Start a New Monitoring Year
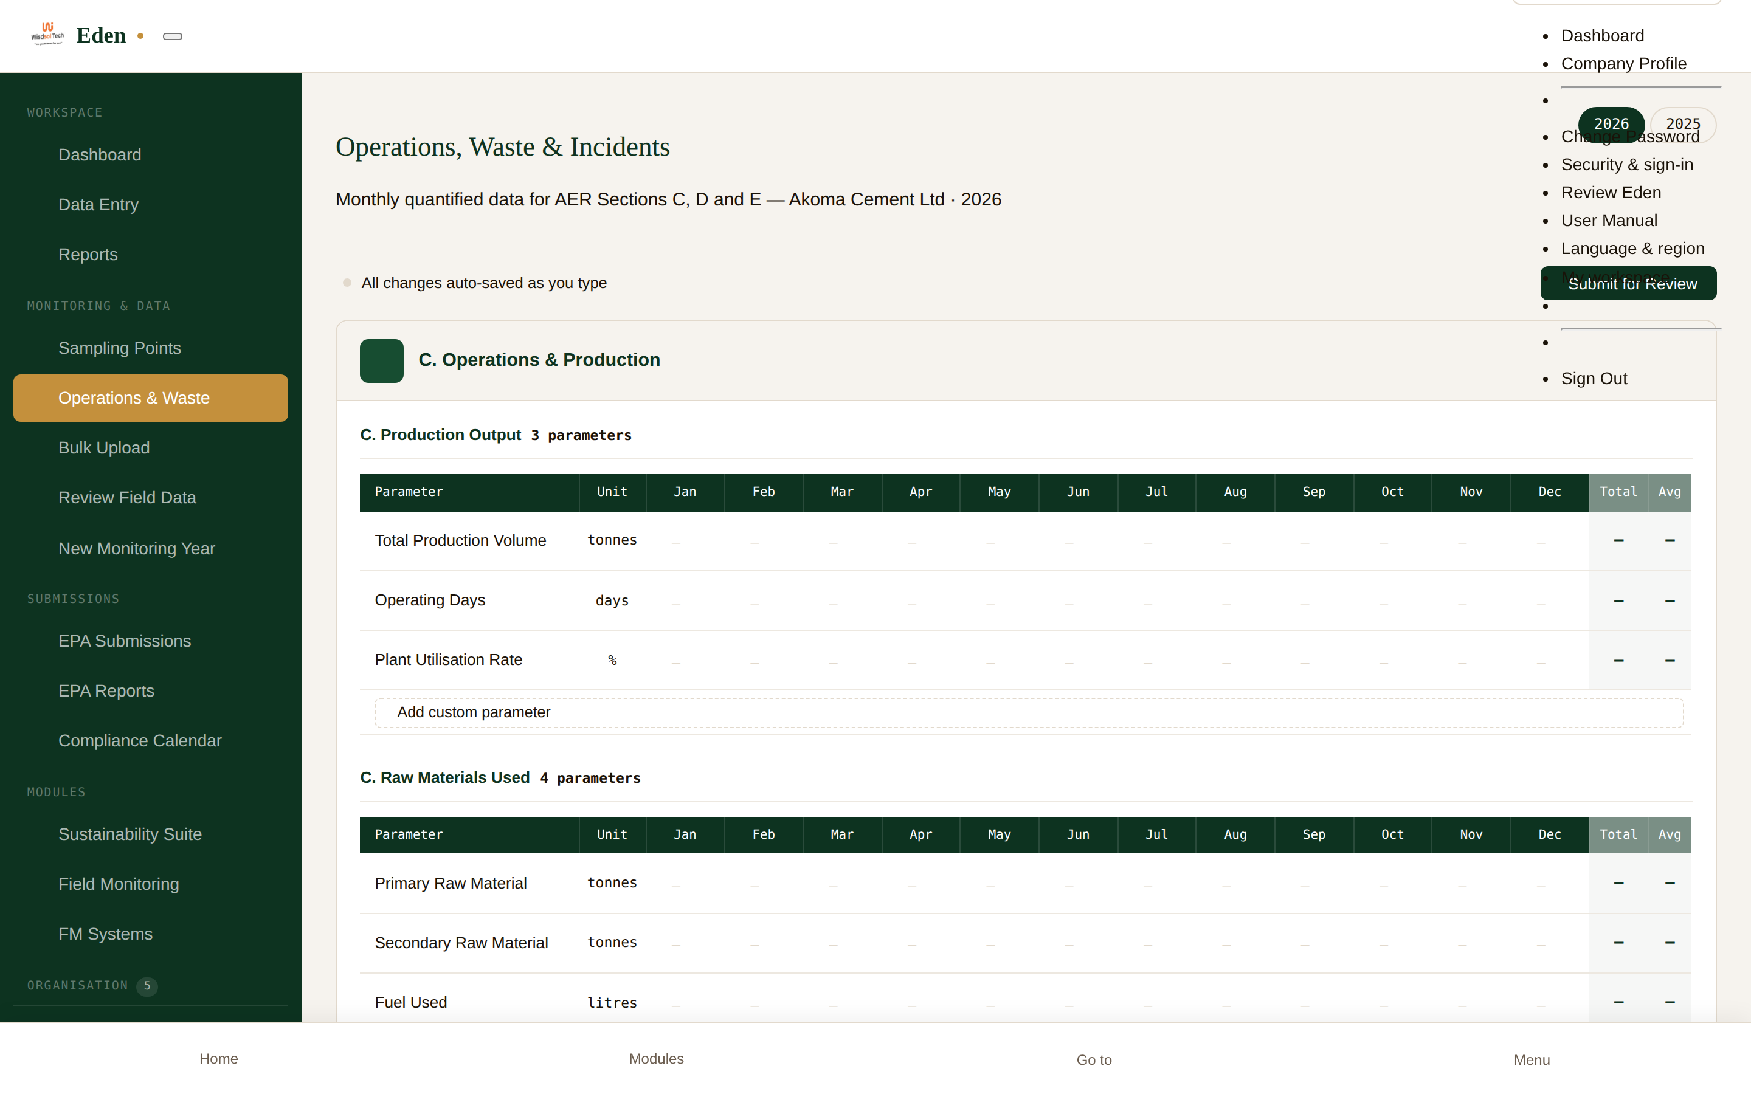 151,548
